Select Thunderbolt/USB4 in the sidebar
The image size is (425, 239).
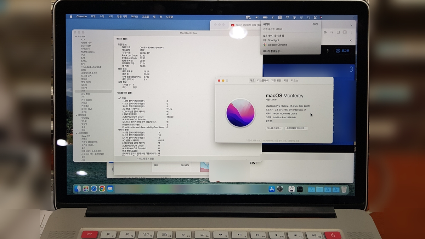[91, 67]
